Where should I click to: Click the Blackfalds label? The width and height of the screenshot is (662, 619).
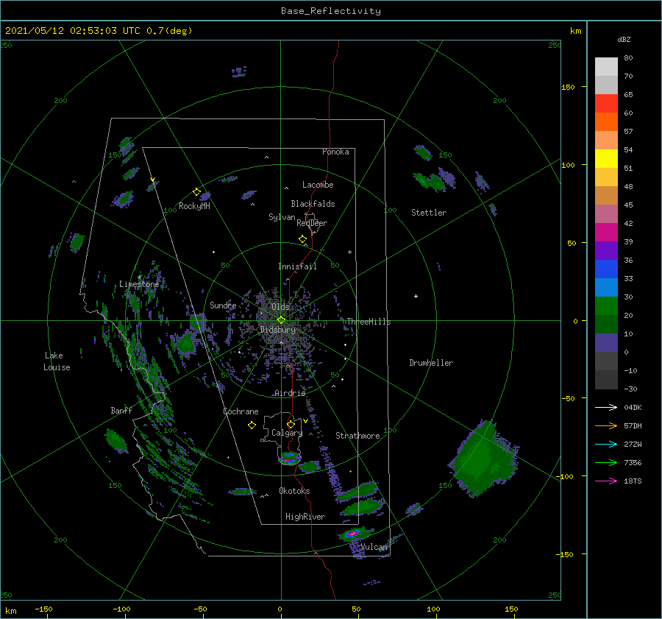[x=313, y=204]
